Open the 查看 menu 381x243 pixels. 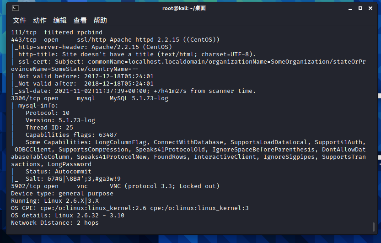click(80, 21)
